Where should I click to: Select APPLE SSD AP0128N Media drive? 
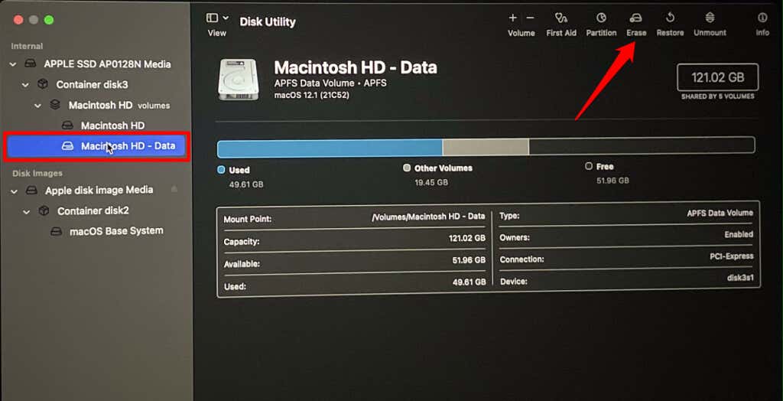tap(107, 64)
